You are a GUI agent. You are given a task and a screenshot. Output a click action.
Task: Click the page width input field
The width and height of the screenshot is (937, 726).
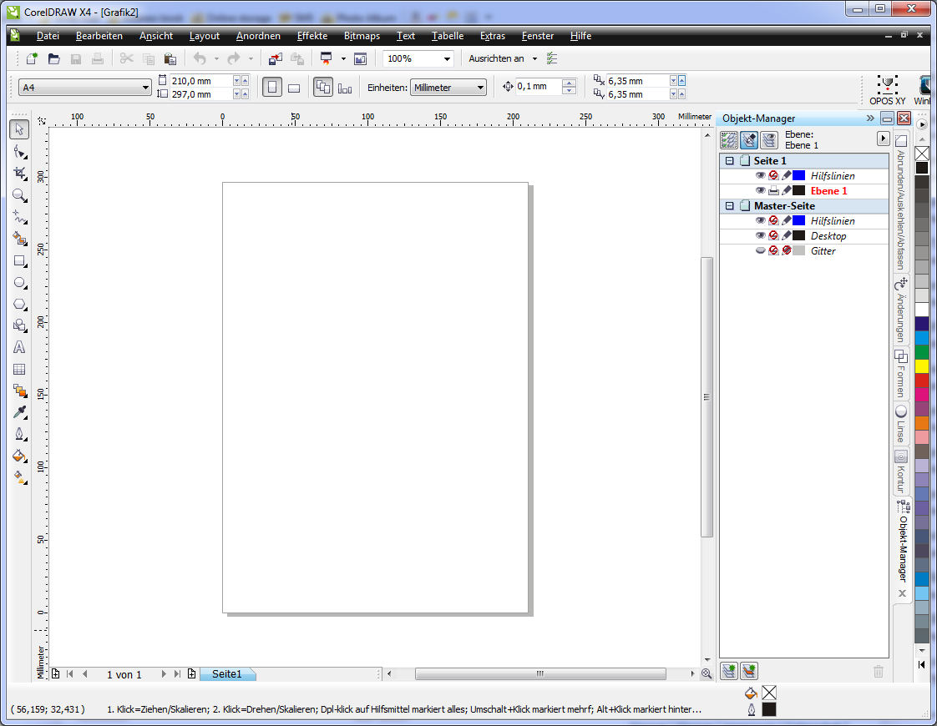point(200,81)
